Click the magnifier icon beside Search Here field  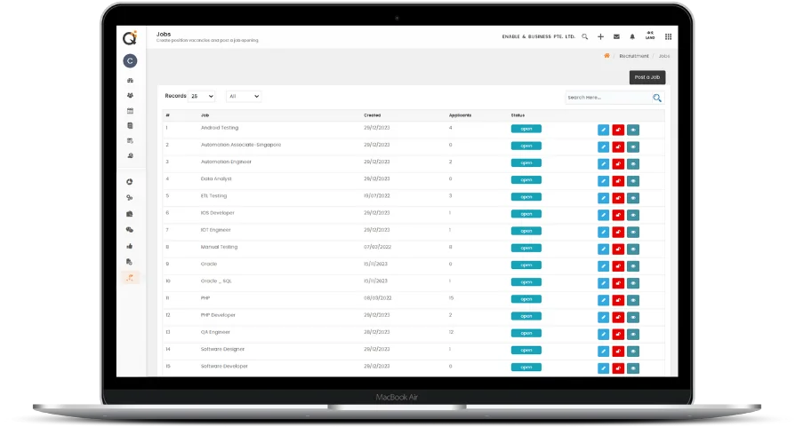[657, 98]
